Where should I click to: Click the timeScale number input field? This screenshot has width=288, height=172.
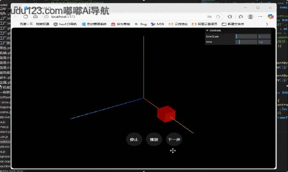click(x=264, y=36)
